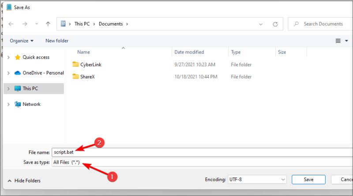Select This PC in the sidebar
Image resolution: width=353 pixels, height=196 pixels.
[30, 89]
